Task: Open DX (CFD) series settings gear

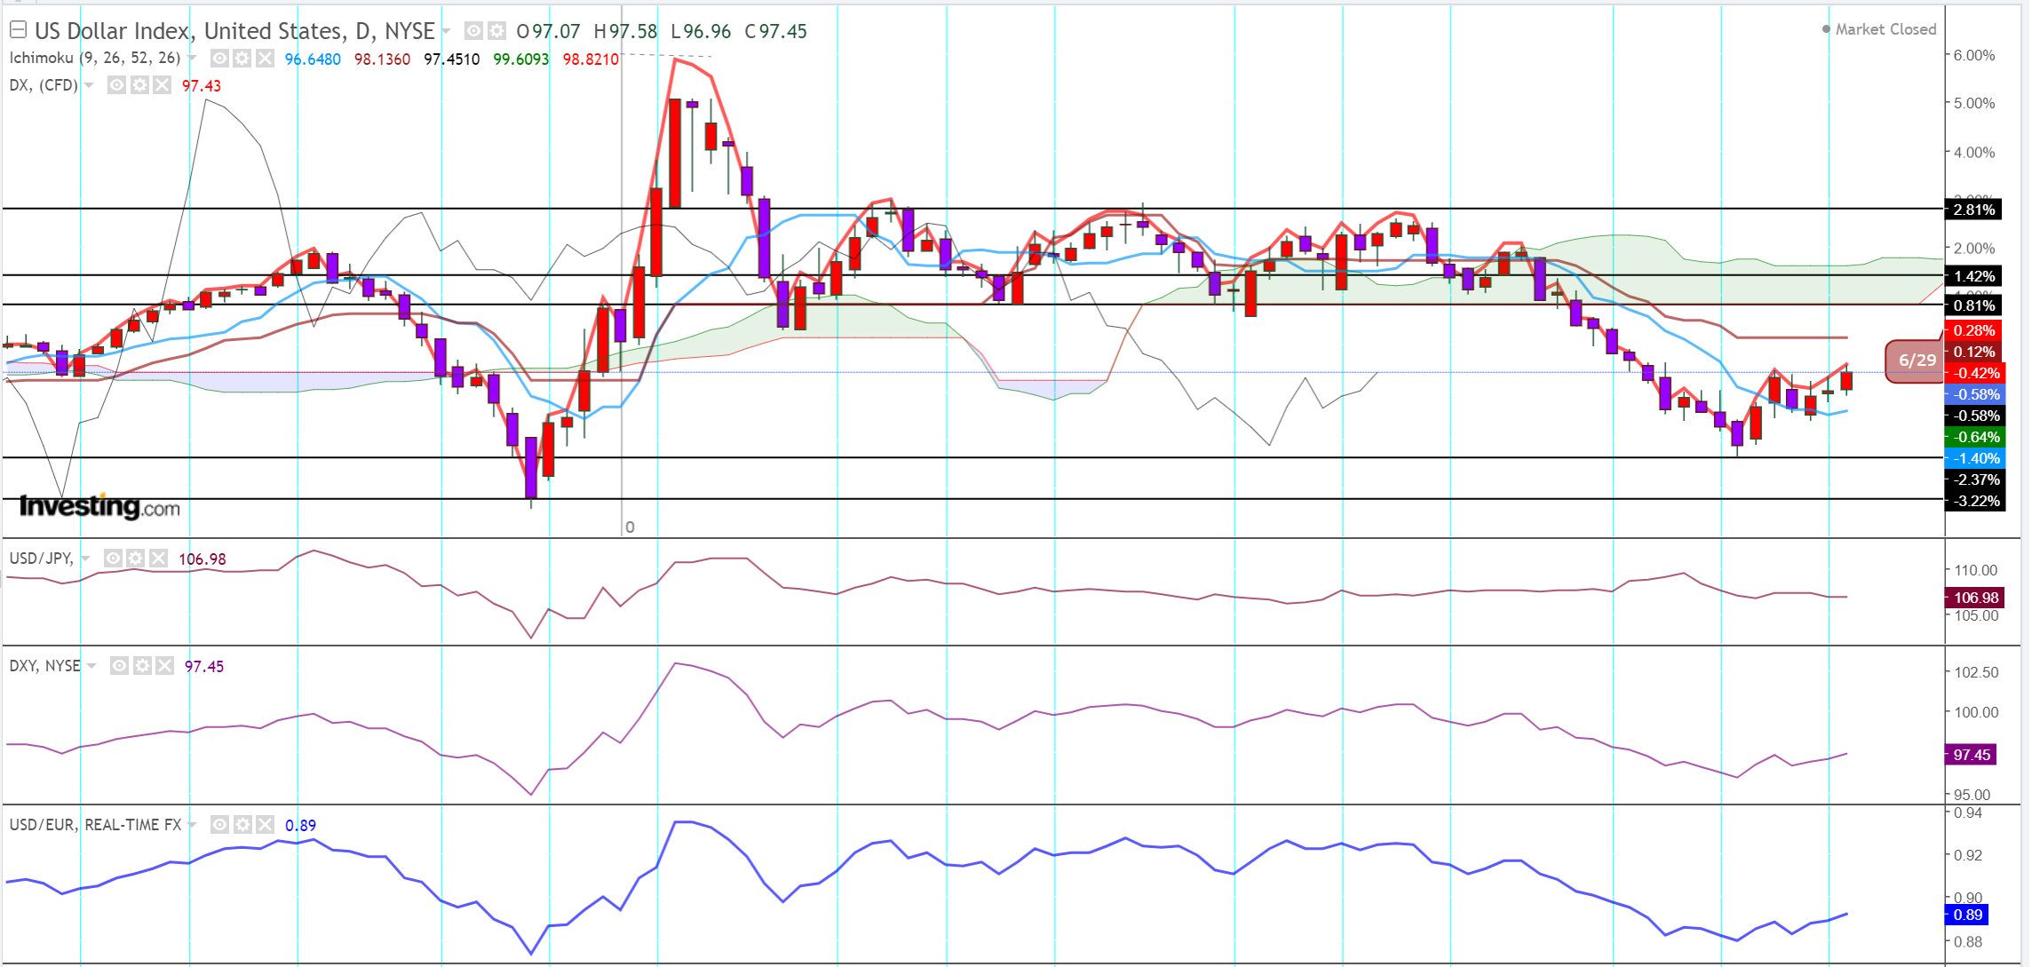Action: click(x=139, y=85)
